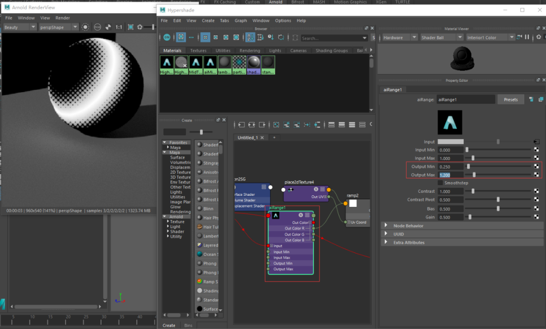Open the Beauty AOV dropdown in RenderView
546x329 pixels.
[x=20, y=27]
